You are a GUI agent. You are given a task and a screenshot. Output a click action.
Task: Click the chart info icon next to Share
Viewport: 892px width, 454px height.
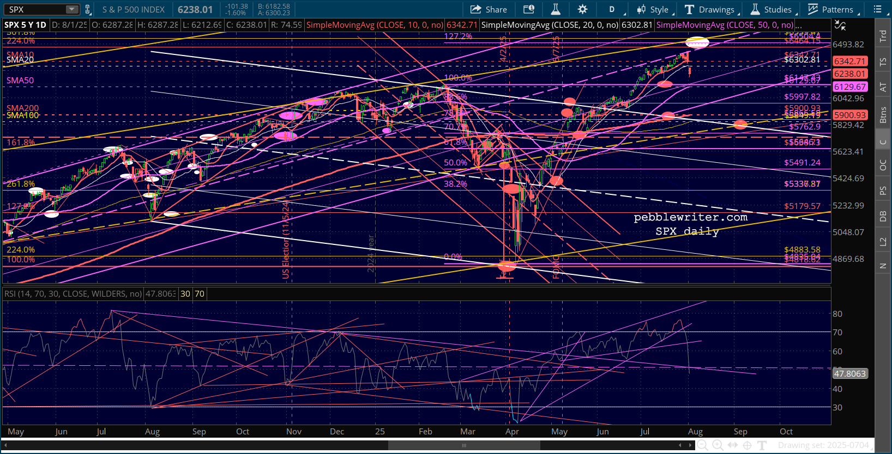point(528,9)
